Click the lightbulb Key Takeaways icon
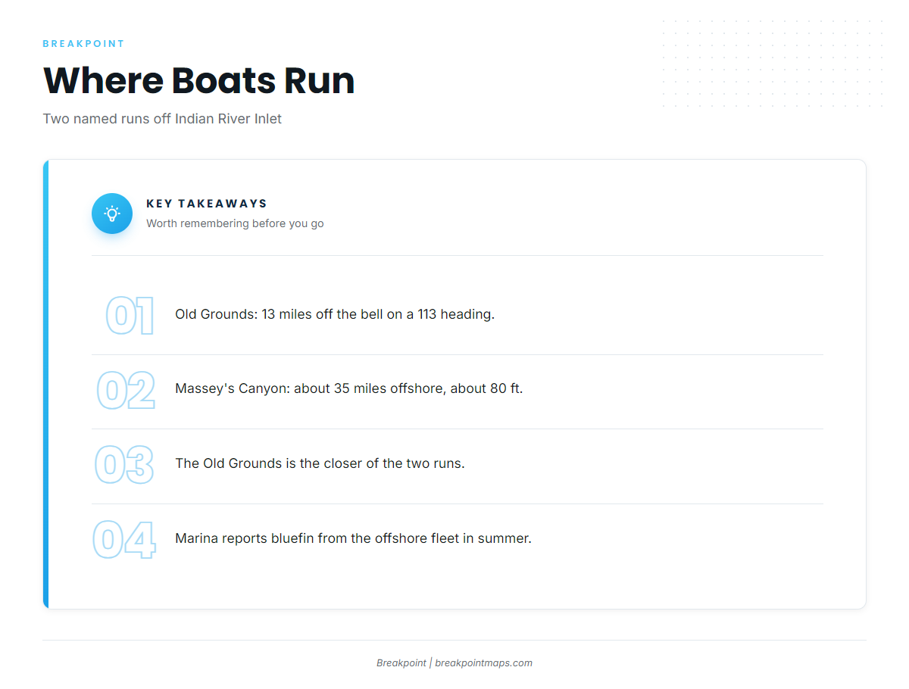The height and width of the screenshot is (689, 909). coord(112,214)
